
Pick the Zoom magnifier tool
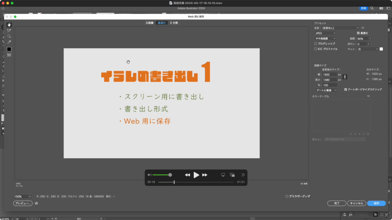(x=9, y=36)
